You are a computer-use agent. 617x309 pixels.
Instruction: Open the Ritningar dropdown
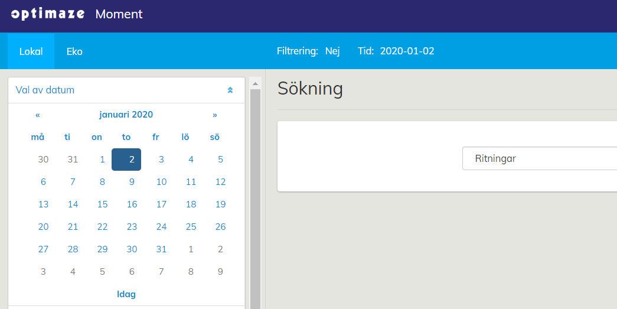538,158
